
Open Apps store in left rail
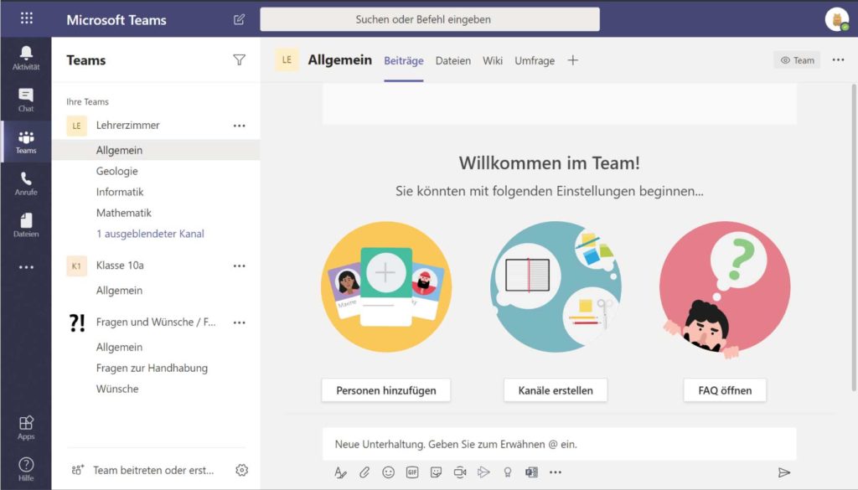coord(26,428)
